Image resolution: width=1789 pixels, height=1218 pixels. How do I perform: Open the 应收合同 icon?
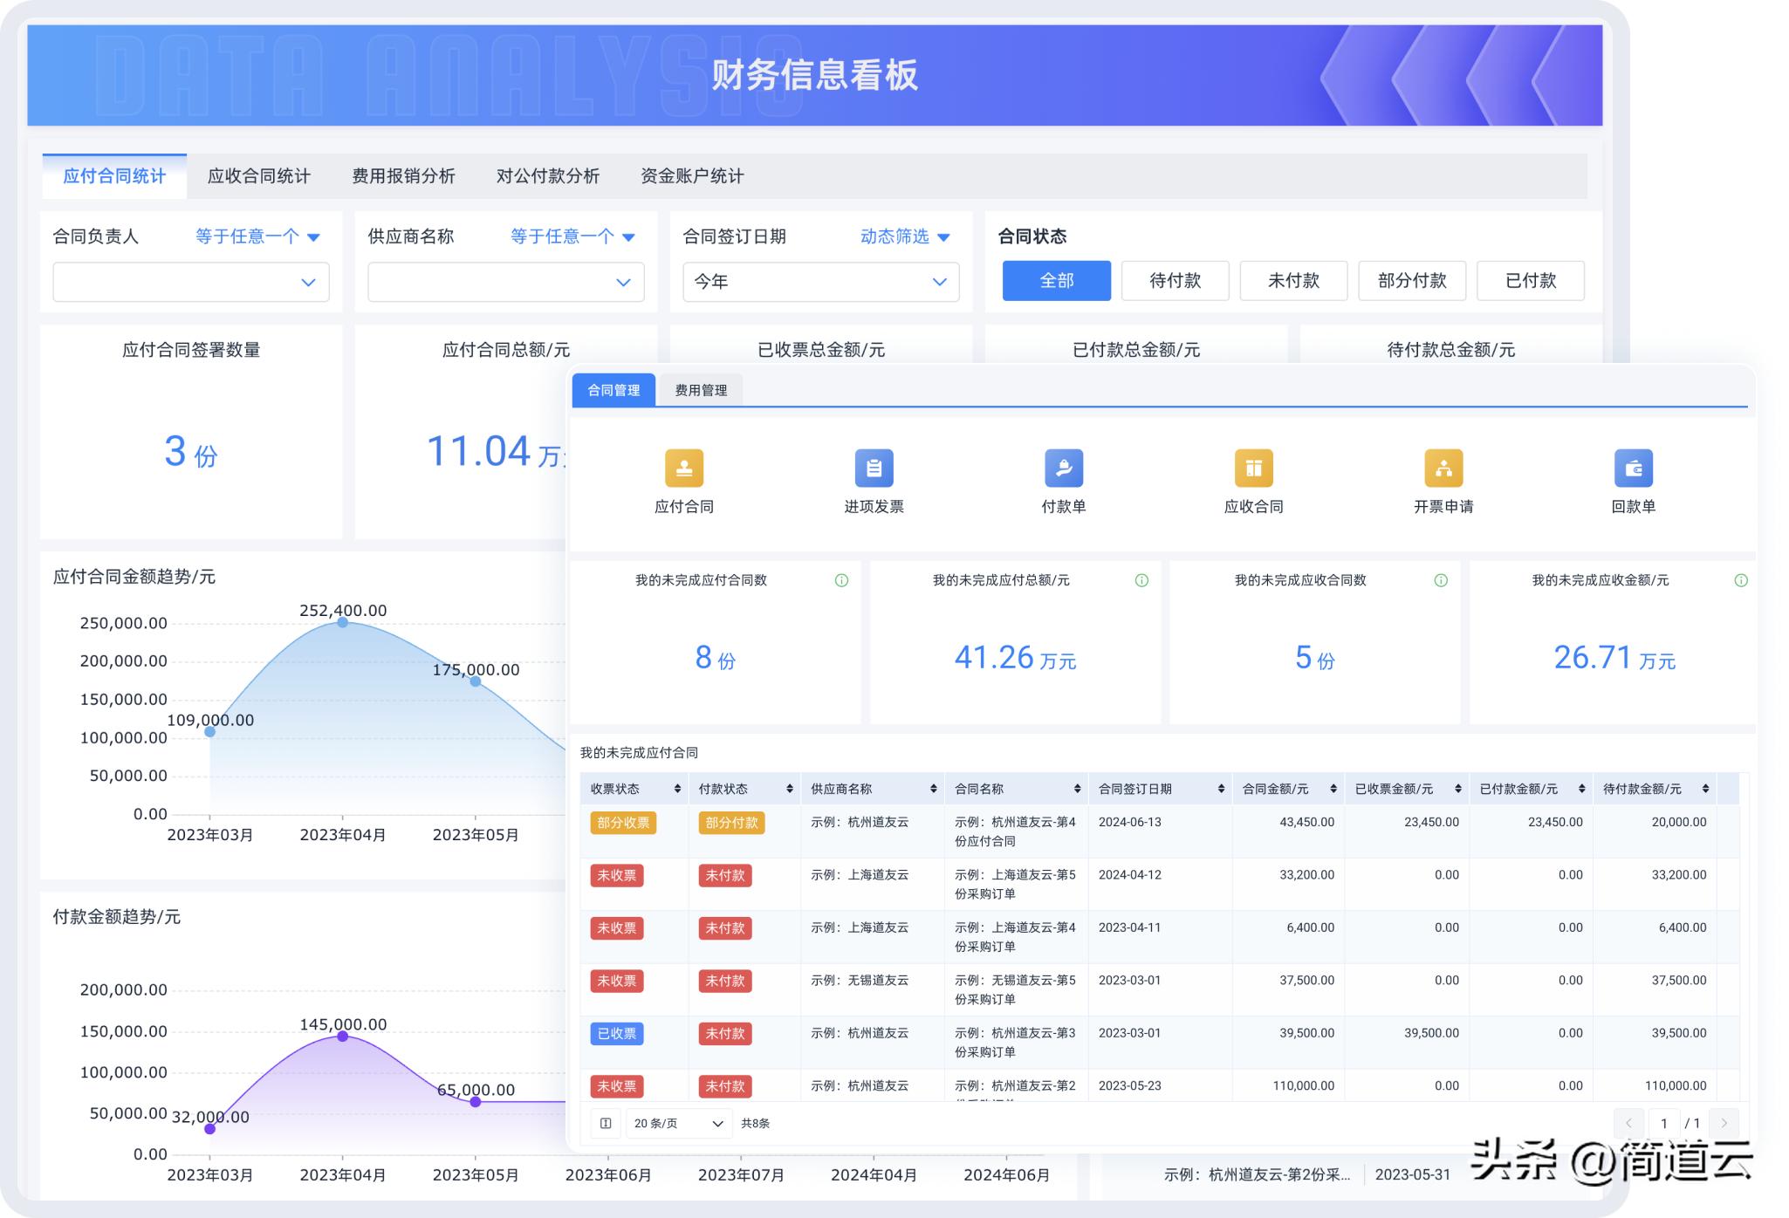(x=1253, y=469)
